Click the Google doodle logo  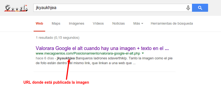(16, 8)
